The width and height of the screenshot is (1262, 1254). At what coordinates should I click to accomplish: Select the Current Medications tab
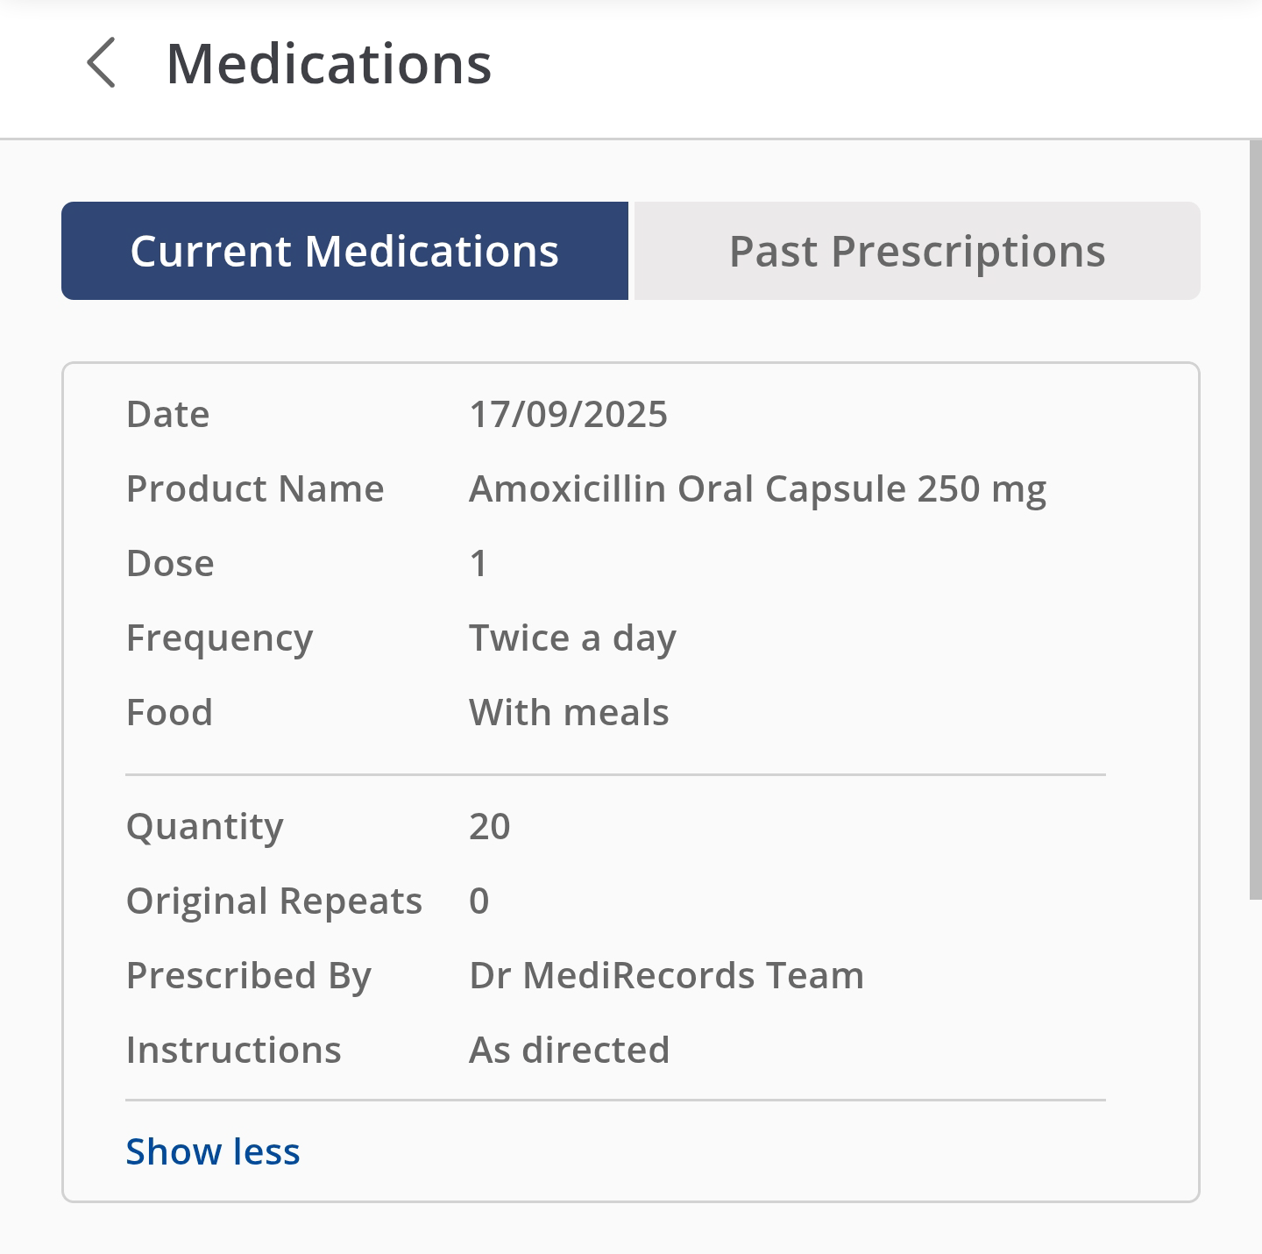point(344,252)
